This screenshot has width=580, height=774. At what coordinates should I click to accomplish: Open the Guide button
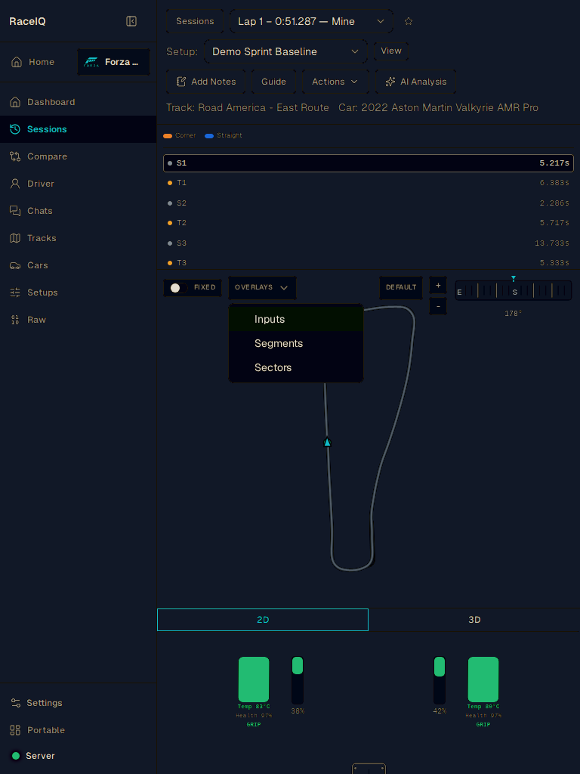[273, 82]
